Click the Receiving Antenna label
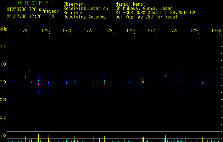Viewport: 223px width, 142px height. (x=84, y=17)
